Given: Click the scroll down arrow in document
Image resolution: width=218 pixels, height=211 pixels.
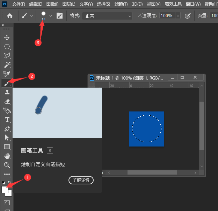Looking at the screenshot, I should (x=202, y=166).
